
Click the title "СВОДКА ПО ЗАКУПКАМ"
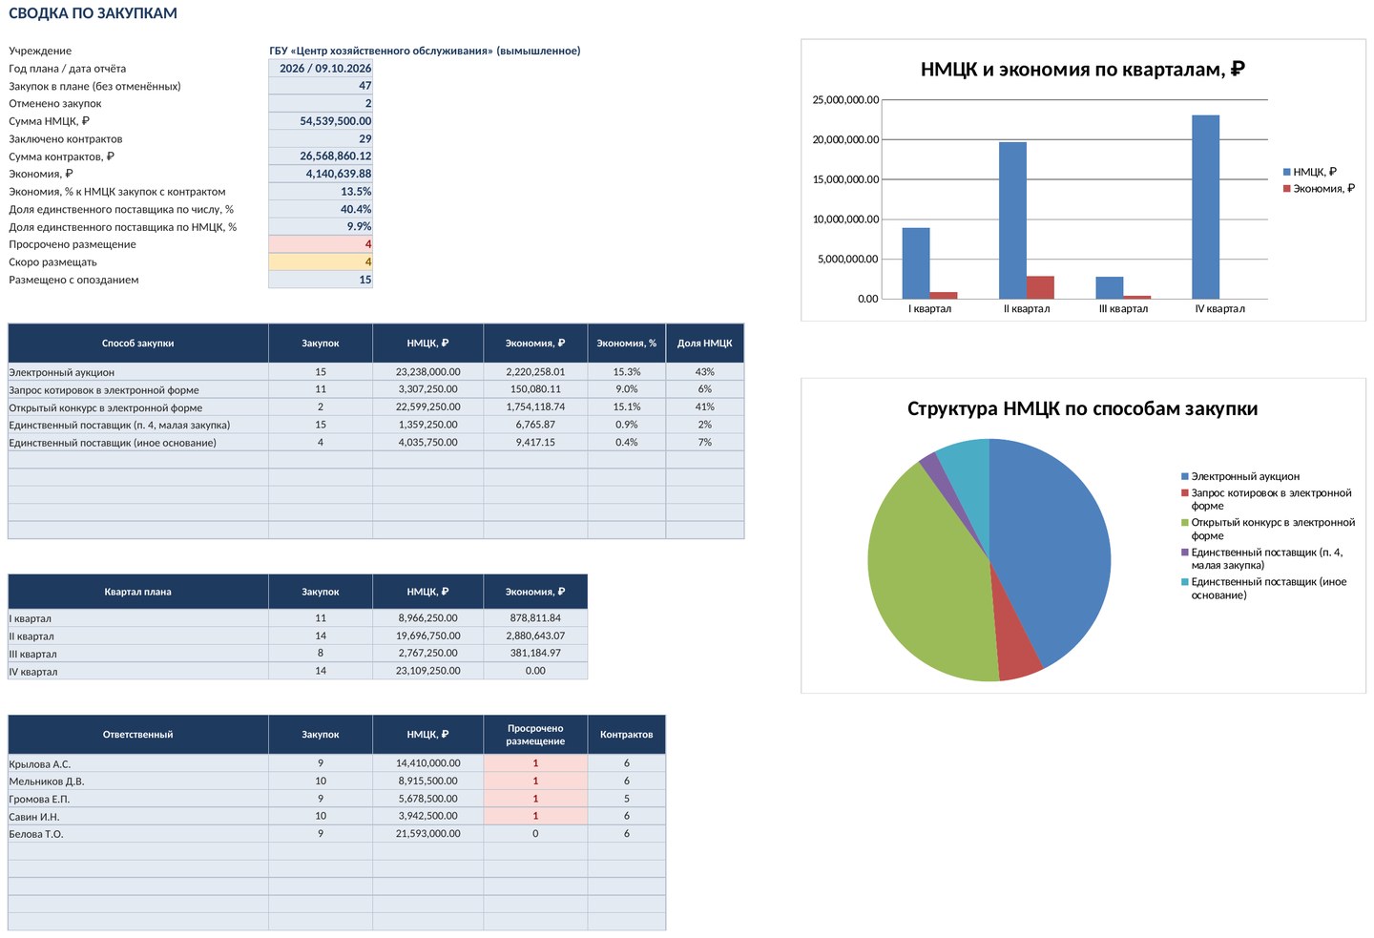point(93,13)
